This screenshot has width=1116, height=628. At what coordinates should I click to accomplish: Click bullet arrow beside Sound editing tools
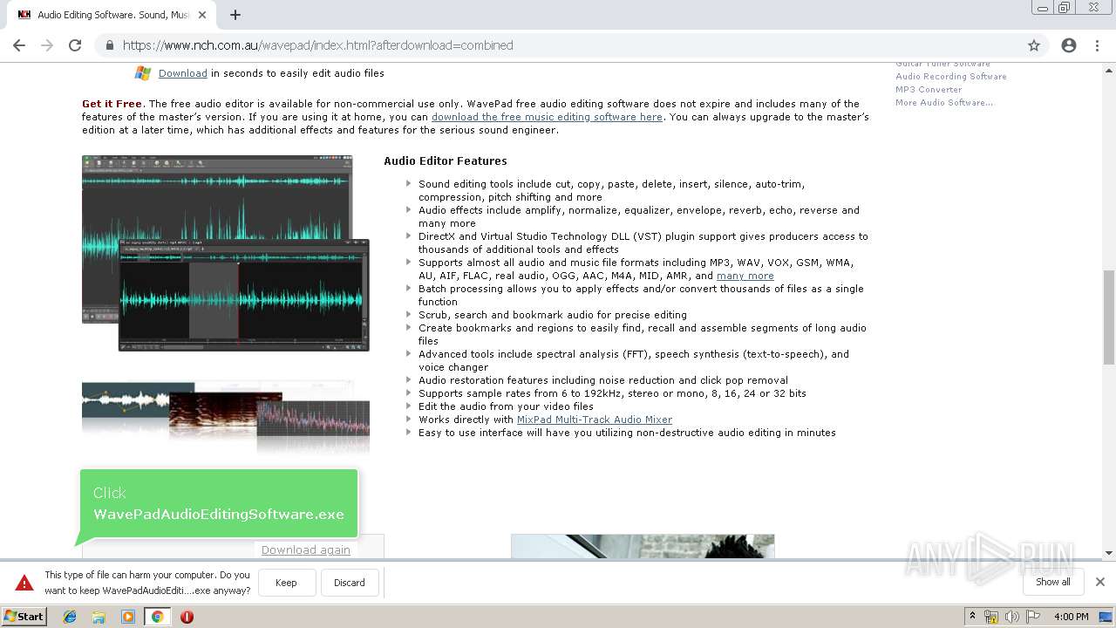[408, 184]
